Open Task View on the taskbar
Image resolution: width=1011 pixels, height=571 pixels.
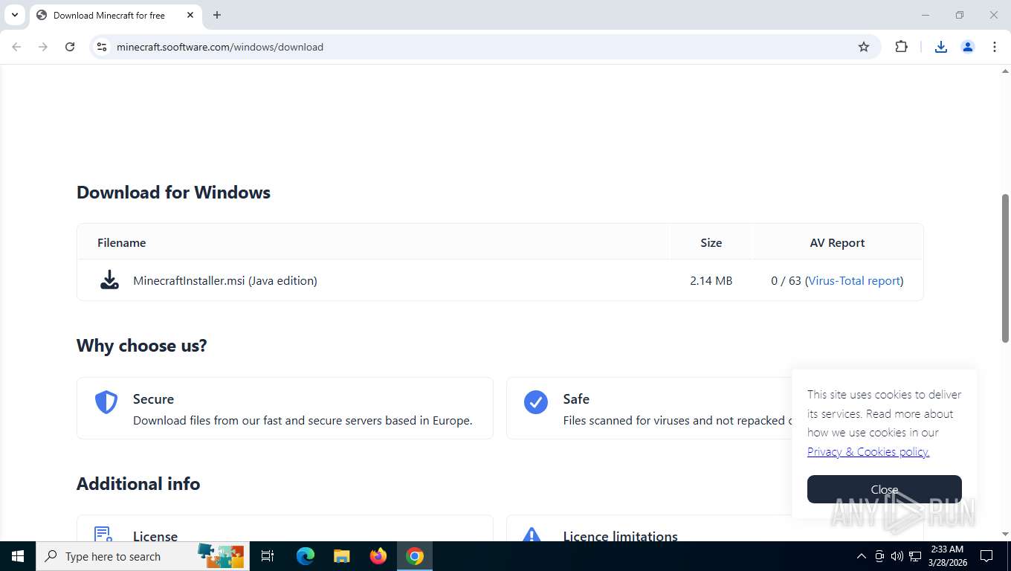(x=268, y=556)
